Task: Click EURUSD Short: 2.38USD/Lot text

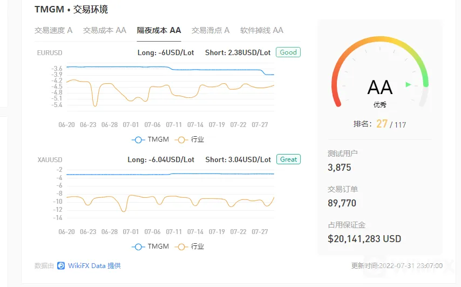Action: (x=238, y=52)
